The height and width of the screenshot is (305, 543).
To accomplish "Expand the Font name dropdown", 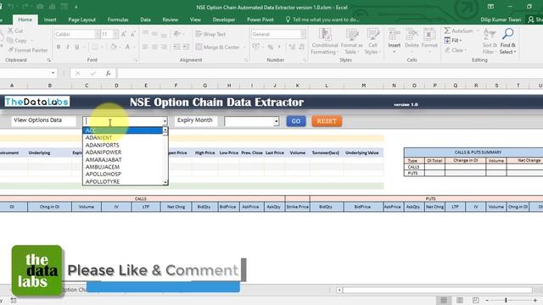I will 98,34.
